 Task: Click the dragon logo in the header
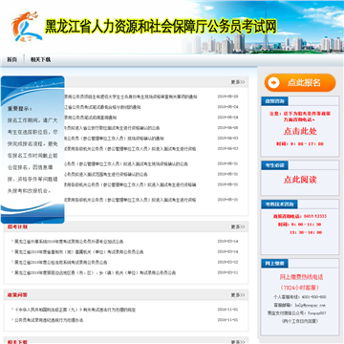27,27
